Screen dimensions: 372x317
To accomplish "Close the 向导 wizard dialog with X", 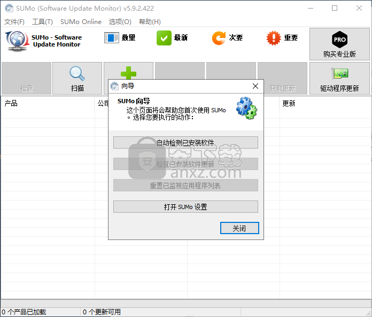I will click(255, 86).
